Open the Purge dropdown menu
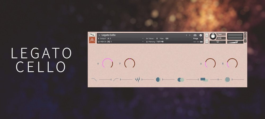 pyautogui.click(x=198, y=38)
